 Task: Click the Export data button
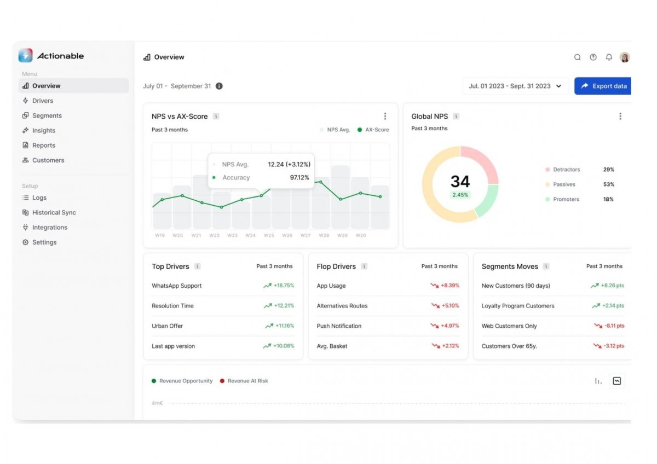[603, 86]
